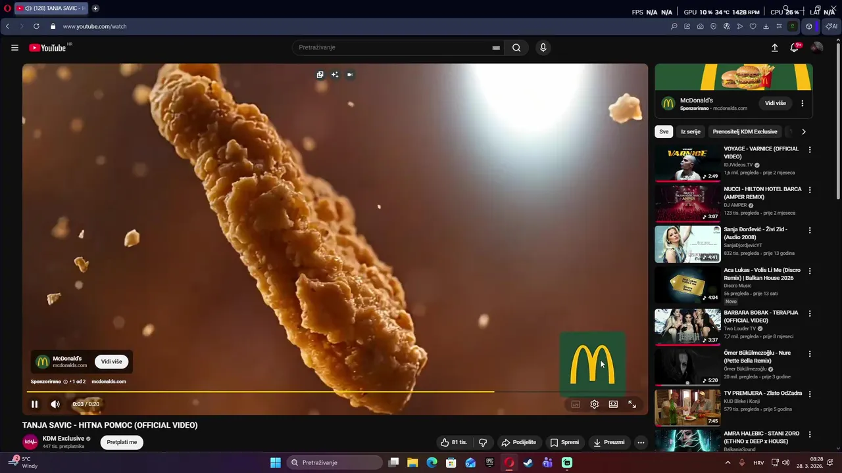Viewport: 842px width, 473px height.
Task: Switch player to theater mode
Action: [613, 405]
